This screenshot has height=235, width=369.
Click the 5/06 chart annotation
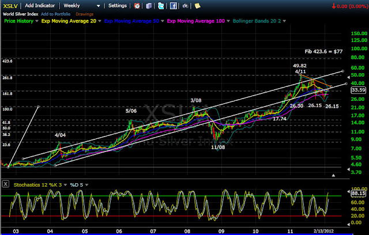[x=131, y=111]
